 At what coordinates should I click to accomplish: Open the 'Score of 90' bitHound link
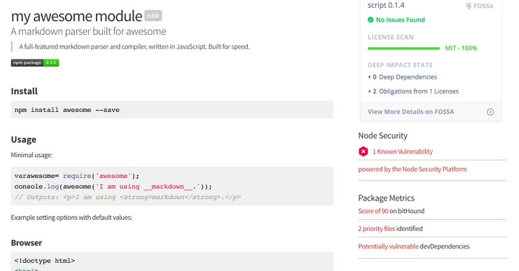[x=373, y=211]
